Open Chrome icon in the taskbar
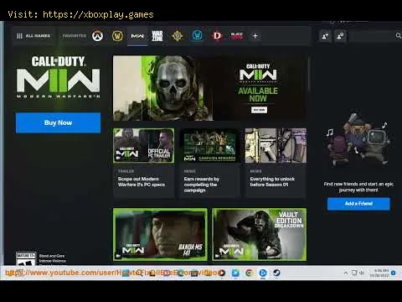This screenshot has height=302, width=402. pyautogui.click(x=250, y=273)
